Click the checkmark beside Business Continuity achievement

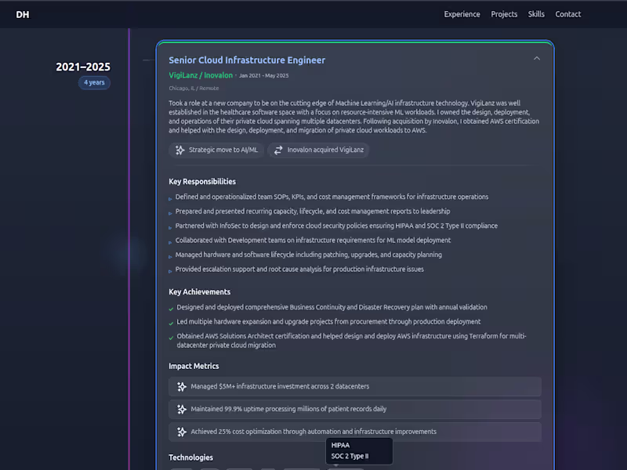point(171,309)
